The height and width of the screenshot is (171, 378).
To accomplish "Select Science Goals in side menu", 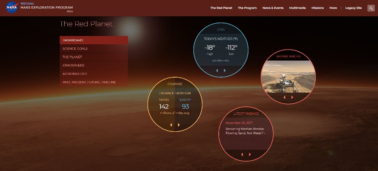I will click(x=94, y=49).
